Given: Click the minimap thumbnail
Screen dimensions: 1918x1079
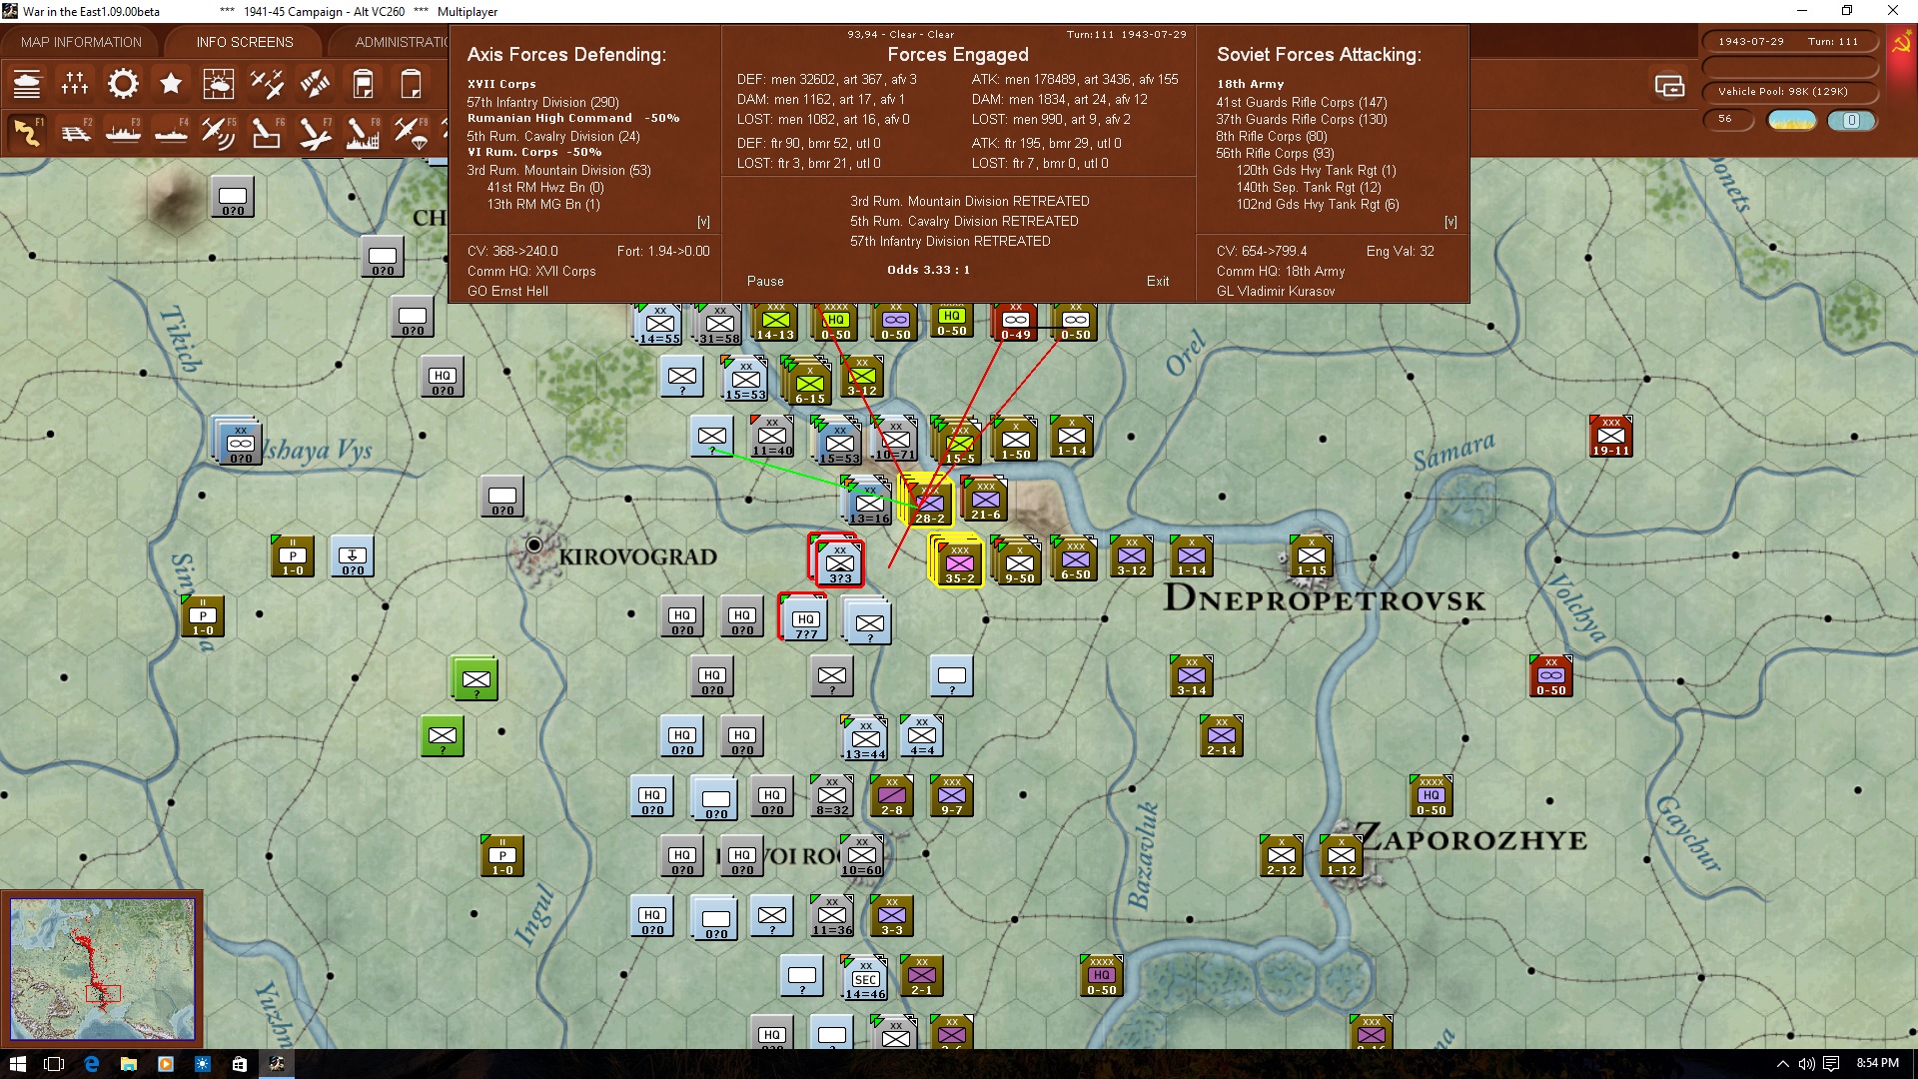Looking at the screenshot, I should pos(102,969).
